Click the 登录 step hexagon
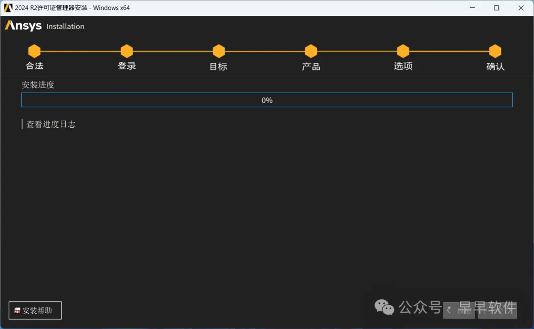Viewport: 534px width, 329px height. pos(127,51)
